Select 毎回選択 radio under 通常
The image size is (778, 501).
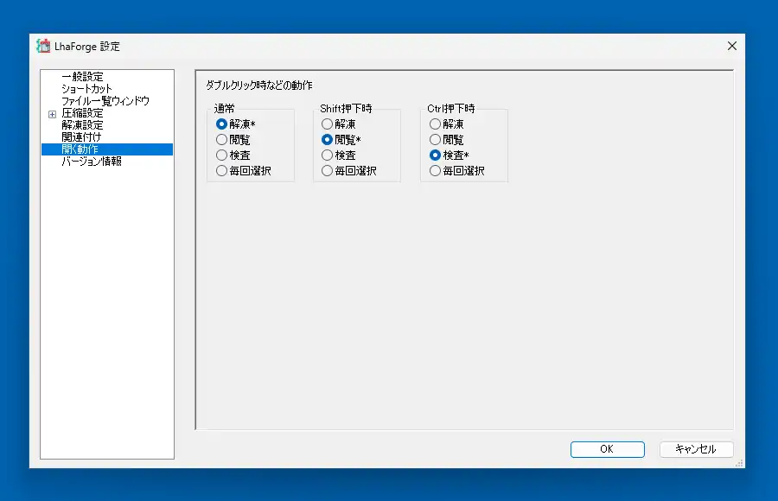point(244,171)
